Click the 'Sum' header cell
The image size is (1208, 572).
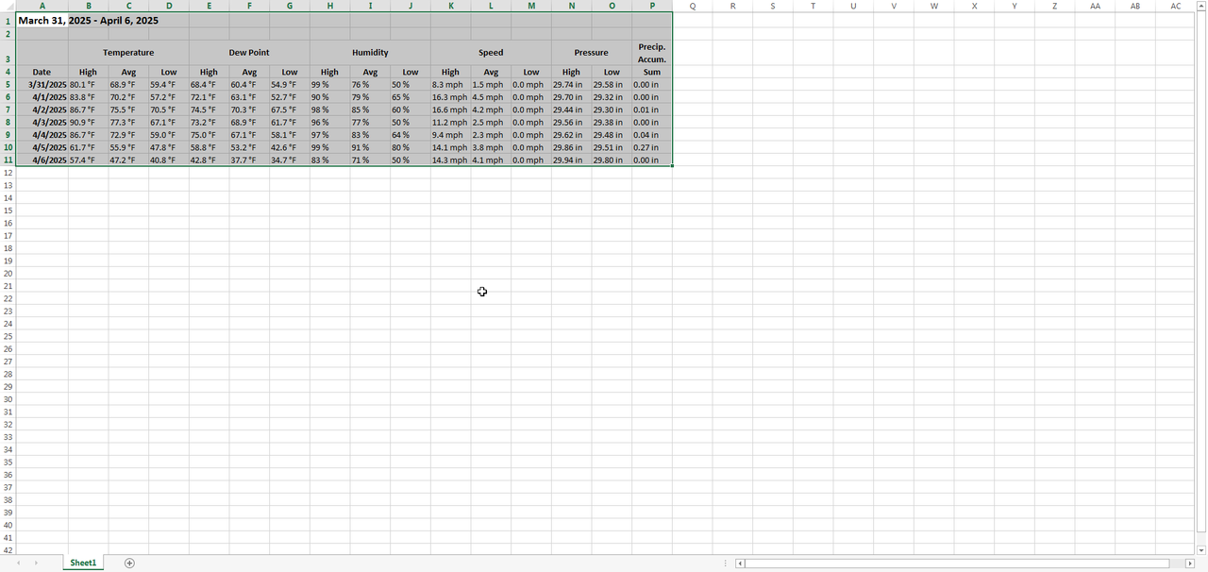[x=652, y=72]
